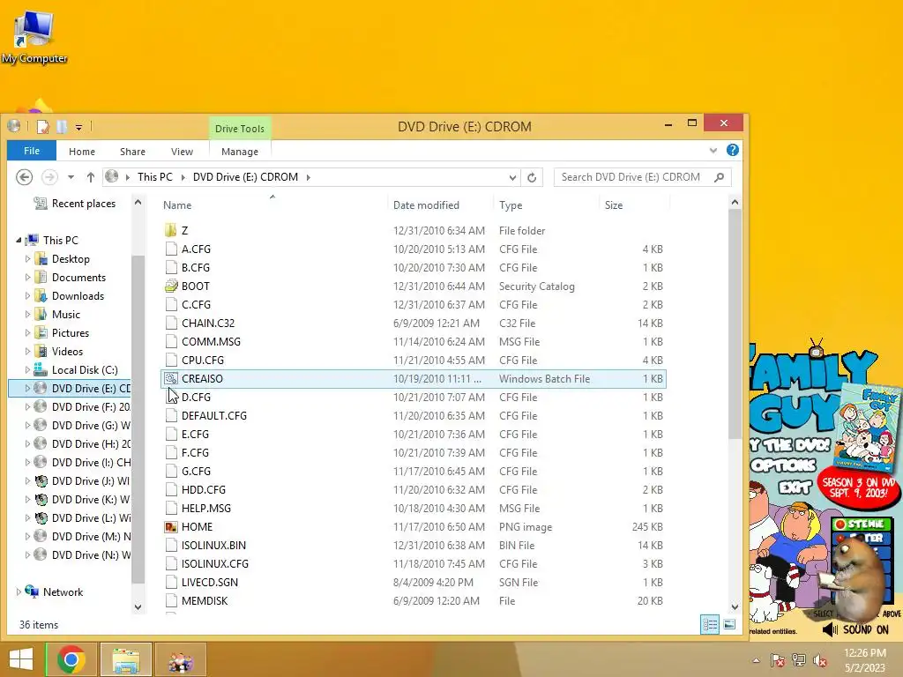Image resolution: width=903 pixels, height=677 pixels.
Task: Expand the Downloads tree node
Action: click(27, 296)
